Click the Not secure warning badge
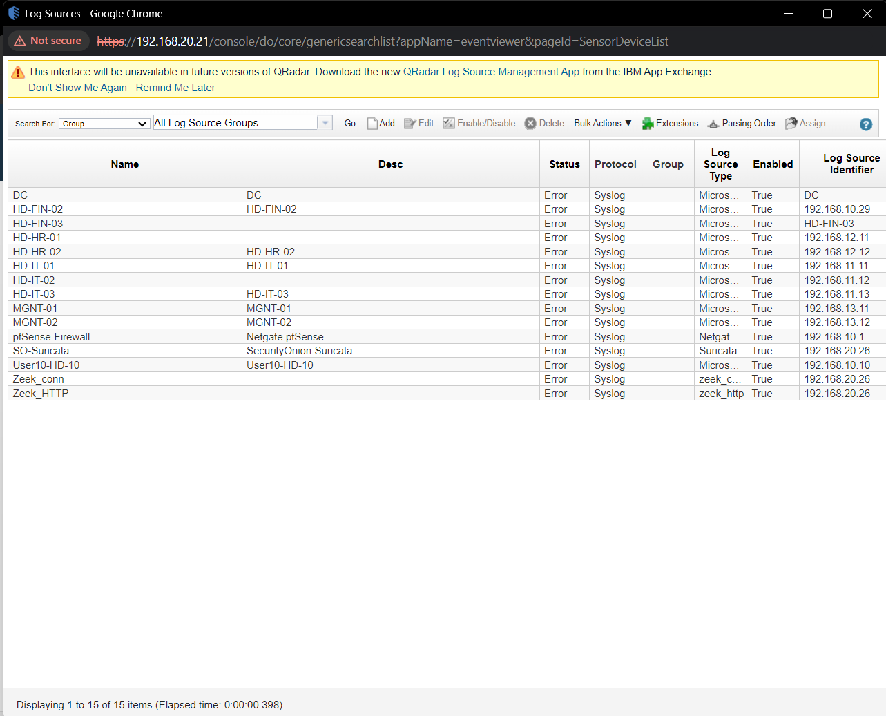Viewport: 886px width, 716px height. (48, 41)
